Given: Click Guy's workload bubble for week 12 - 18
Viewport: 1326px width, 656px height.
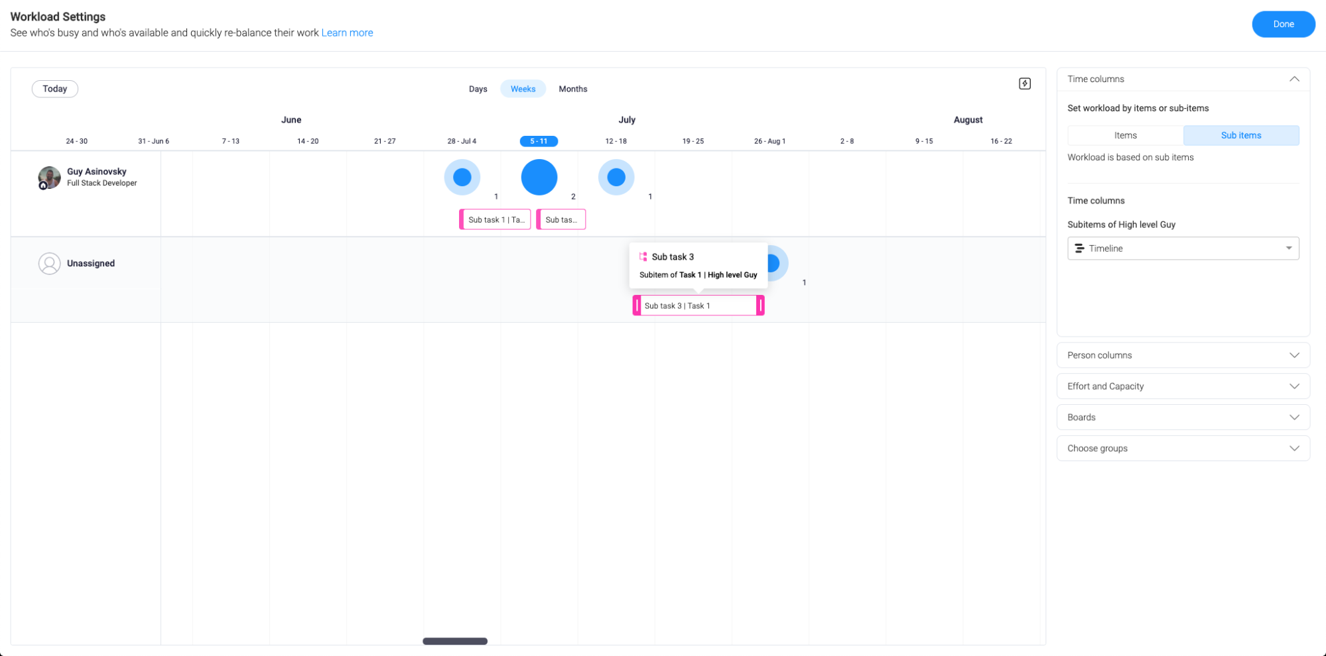Looking at the screenshot, I should 616,177.
